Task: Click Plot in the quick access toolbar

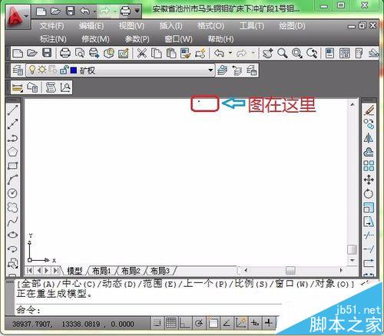Action: [x=125, y=12]
